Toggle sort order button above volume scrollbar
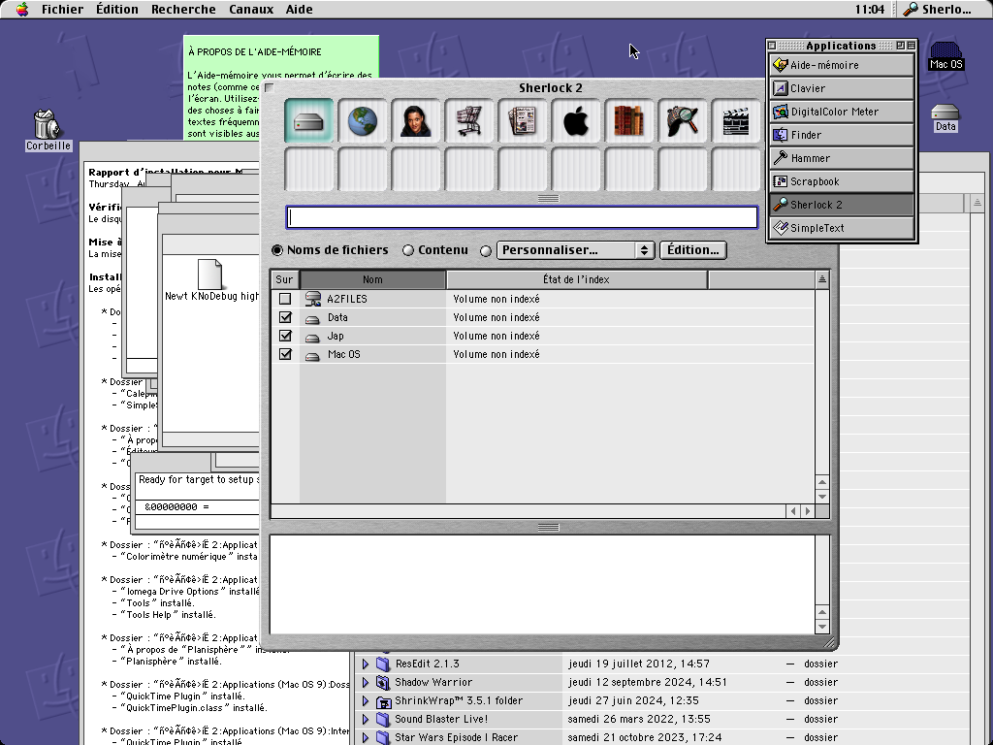This screenshot has width=993, height=745. [822, 279]
